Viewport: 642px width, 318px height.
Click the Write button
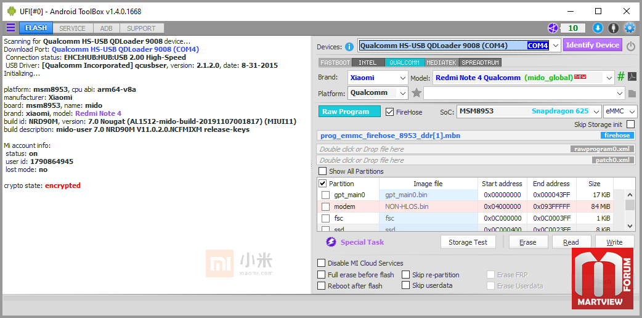pos(614,242)
